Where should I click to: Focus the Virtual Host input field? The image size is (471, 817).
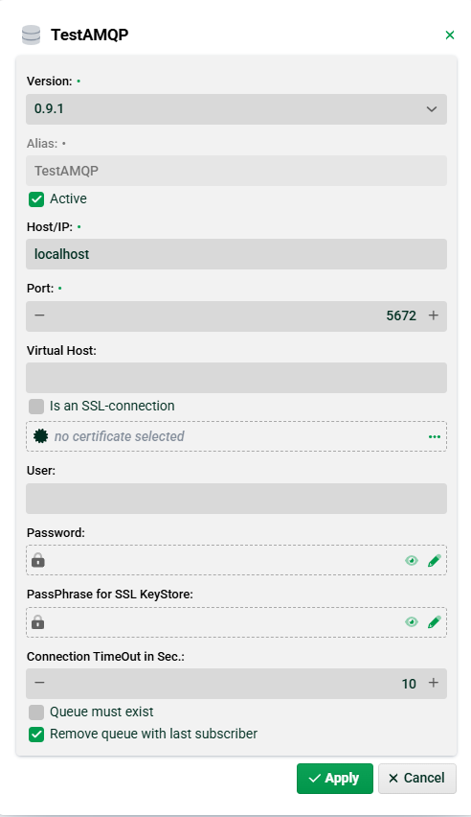click(x=236, y=378)
